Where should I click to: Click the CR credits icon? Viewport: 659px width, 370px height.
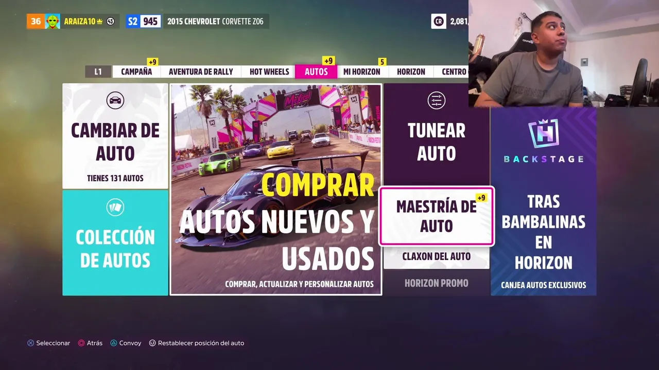pyautogui.click(x=439, y=21)
